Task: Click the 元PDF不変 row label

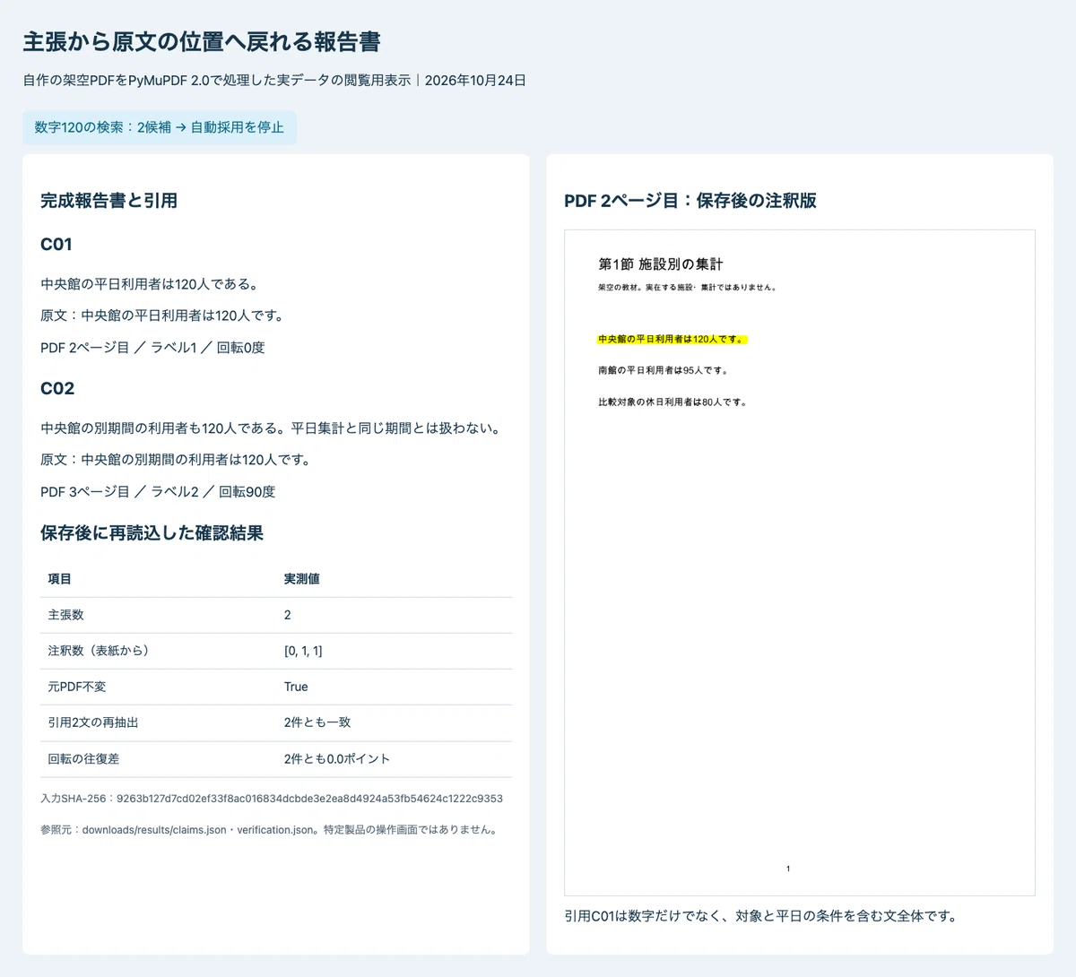Action: [x=77, y=687]
